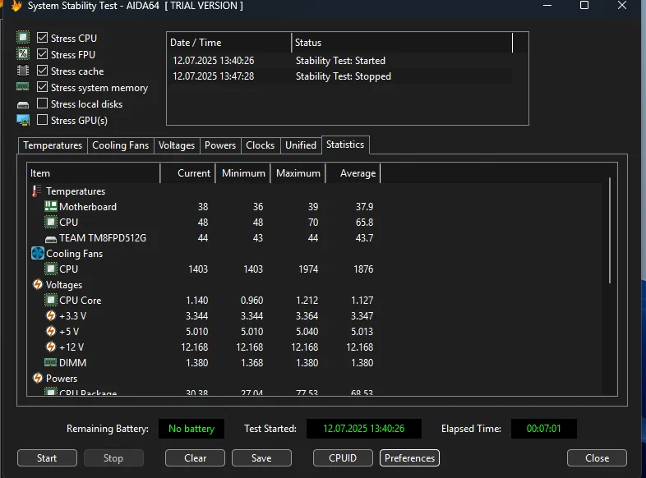646x478 pixels.
Task: Click the Date / Time column header
Action: (x=229, y=43)
